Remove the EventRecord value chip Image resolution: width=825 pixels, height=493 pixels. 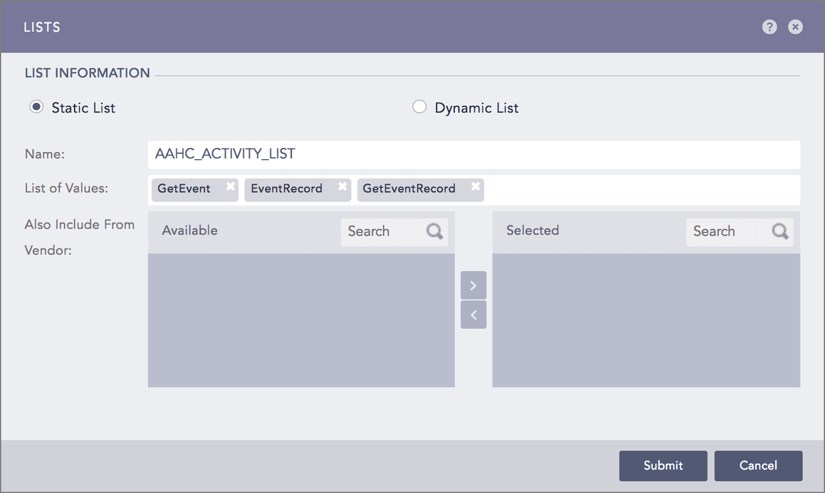click(x=343, y=186)
